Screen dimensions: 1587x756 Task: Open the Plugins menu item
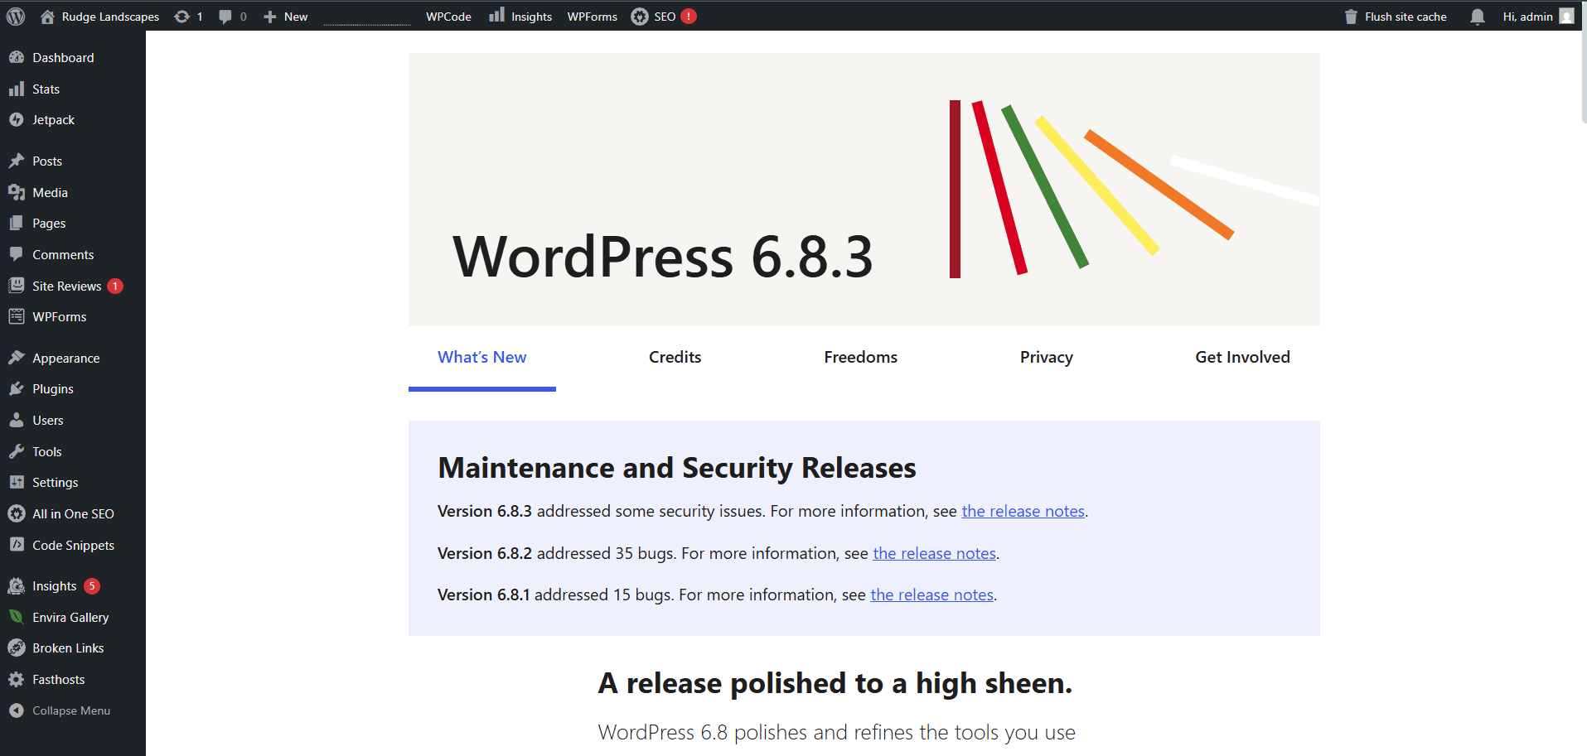pos(52,389)
